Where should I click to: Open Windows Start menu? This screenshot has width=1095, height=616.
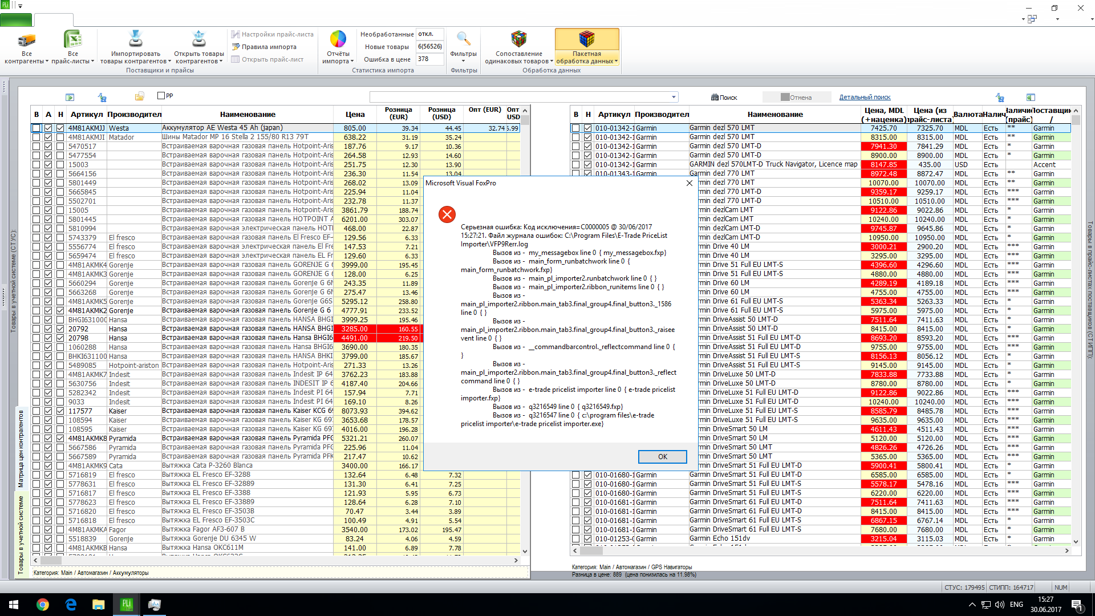coord(14,605)
